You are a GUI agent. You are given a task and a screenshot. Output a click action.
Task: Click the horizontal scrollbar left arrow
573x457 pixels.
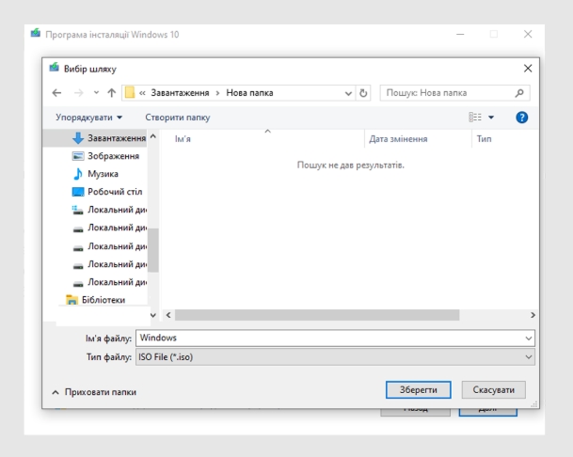point(168,315)
